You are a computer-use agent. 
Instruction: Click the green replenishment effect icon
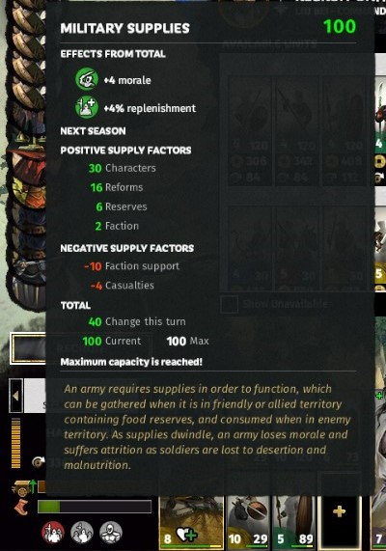pyautogui.click(x=87, y=107)
